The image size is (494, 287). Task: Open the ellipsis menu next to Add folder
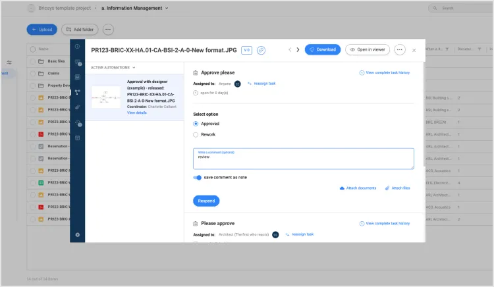pos(108,30)
